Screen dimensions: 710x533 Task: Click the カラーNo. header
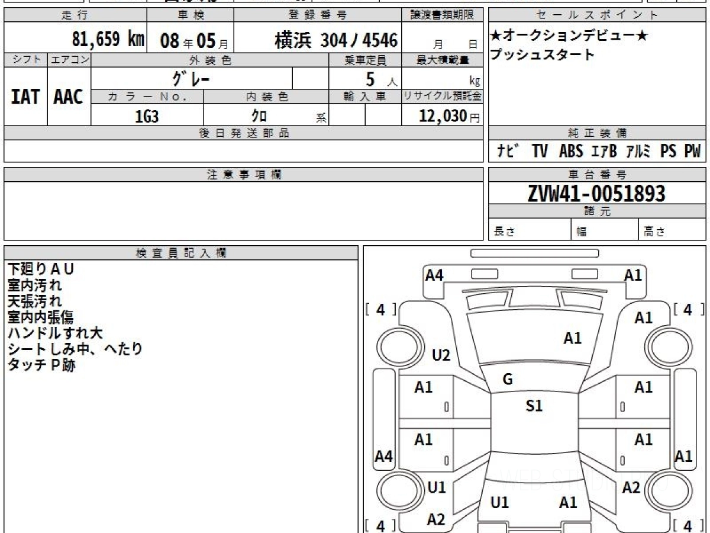pyautogui.click(x=147, y=97)
